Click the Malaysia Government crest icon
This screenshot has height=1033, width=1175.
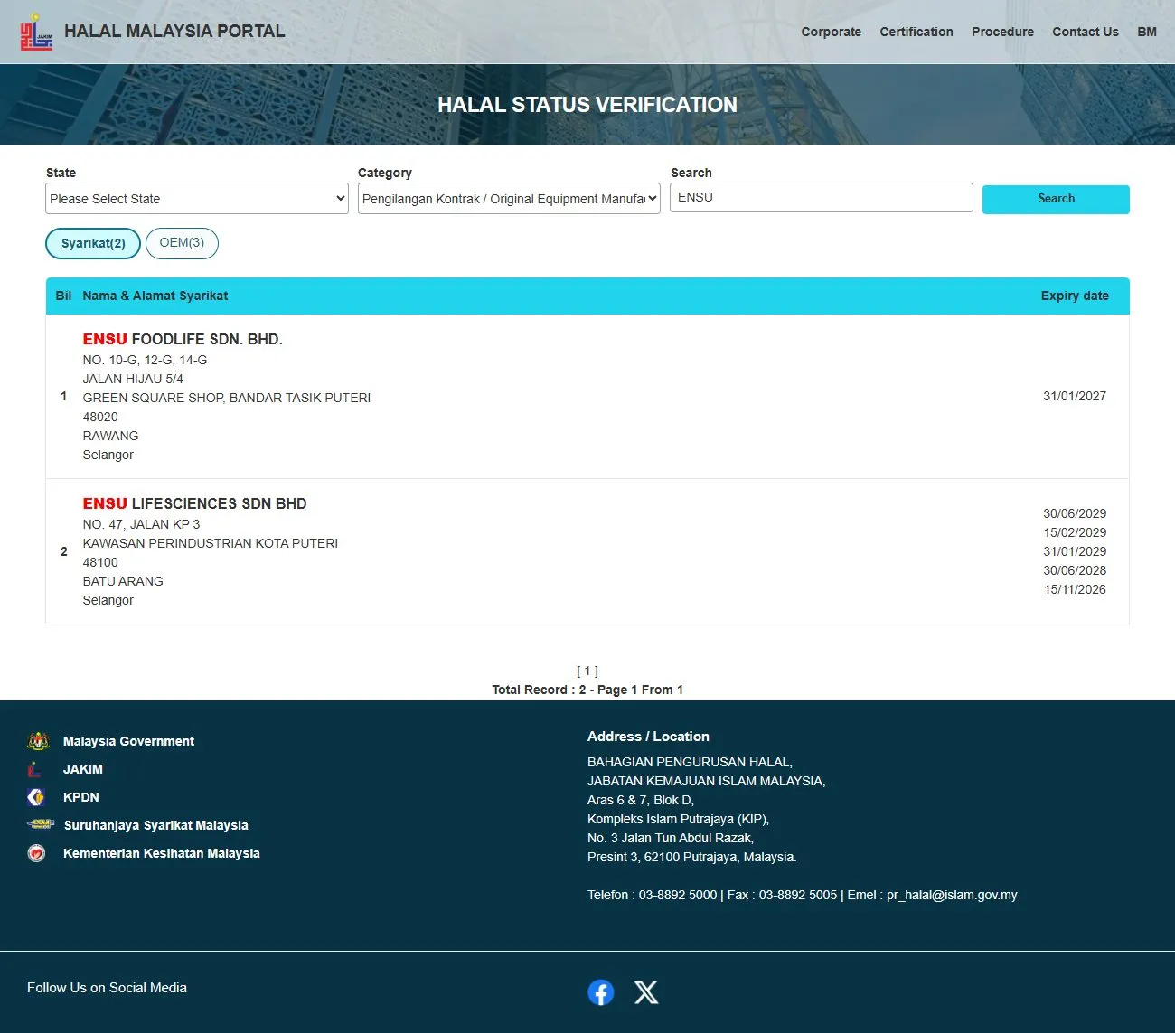click(x=38, y=741)
